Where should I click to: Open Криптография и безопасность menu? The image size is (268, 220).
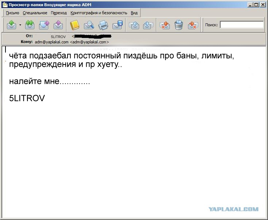[x=99, y=13]
